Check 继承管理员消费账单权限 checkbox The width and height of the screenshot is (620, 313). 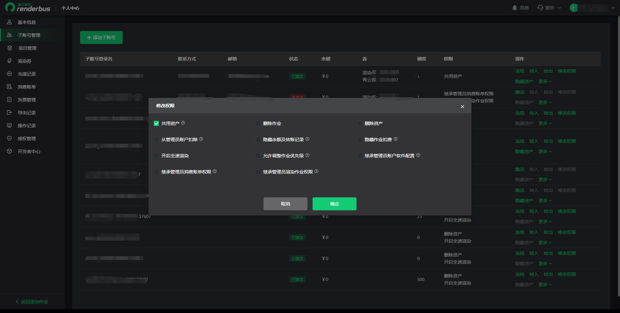pos(156,172)
